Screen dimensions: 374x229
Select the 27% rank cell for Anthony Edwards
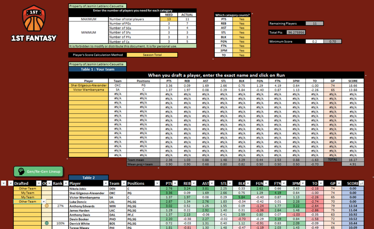[60, 206]
